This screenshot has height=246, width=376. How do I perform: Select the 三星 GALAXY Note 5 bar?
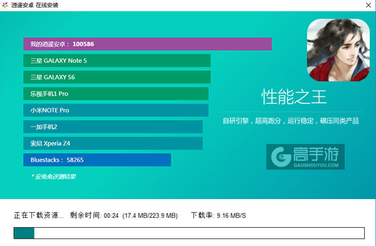click(117, 61)
